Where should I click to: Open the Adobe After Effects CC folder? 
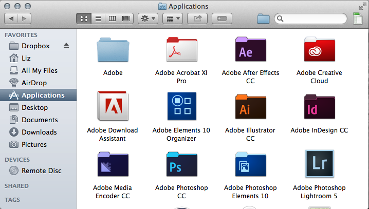[x=251, y=49]
